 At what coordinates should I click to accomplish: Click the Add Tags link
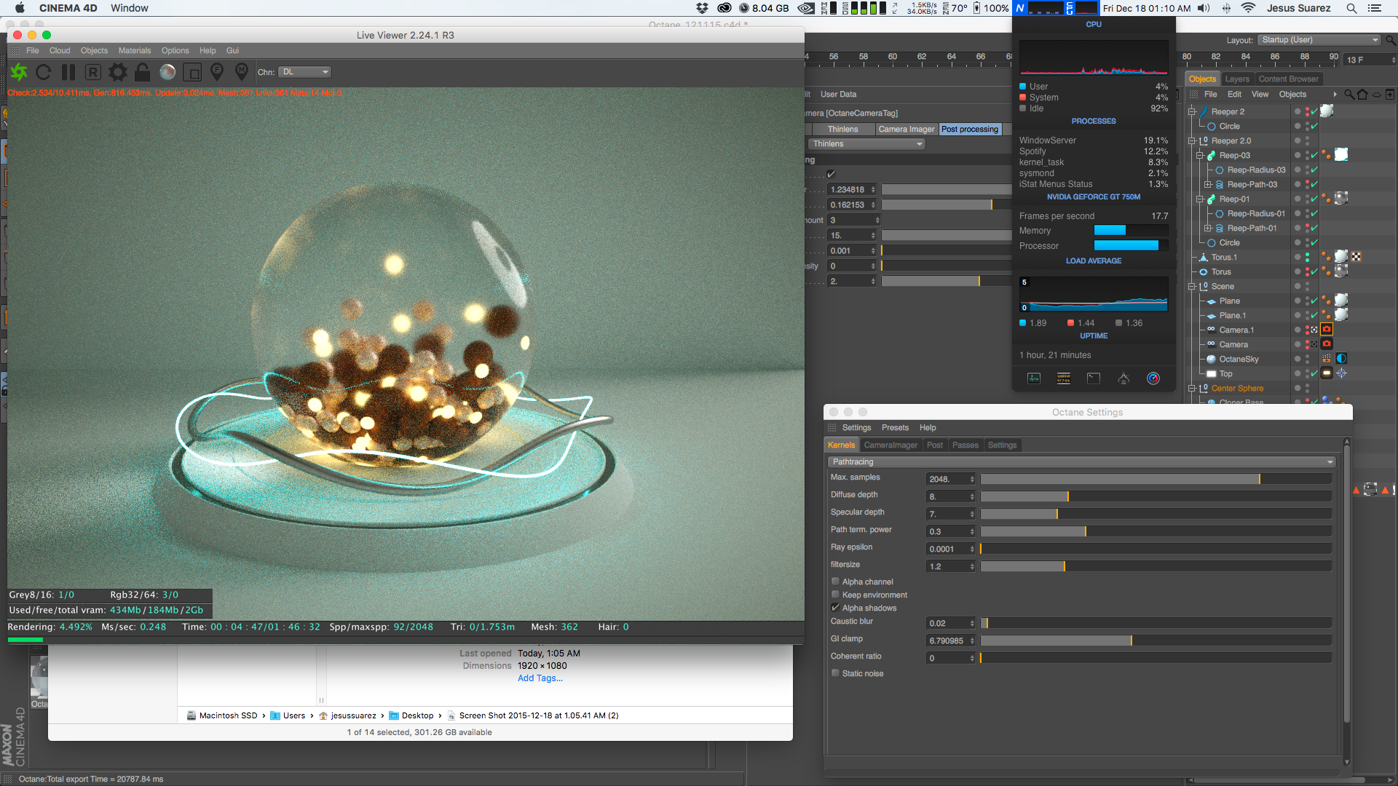pos(540,678)
